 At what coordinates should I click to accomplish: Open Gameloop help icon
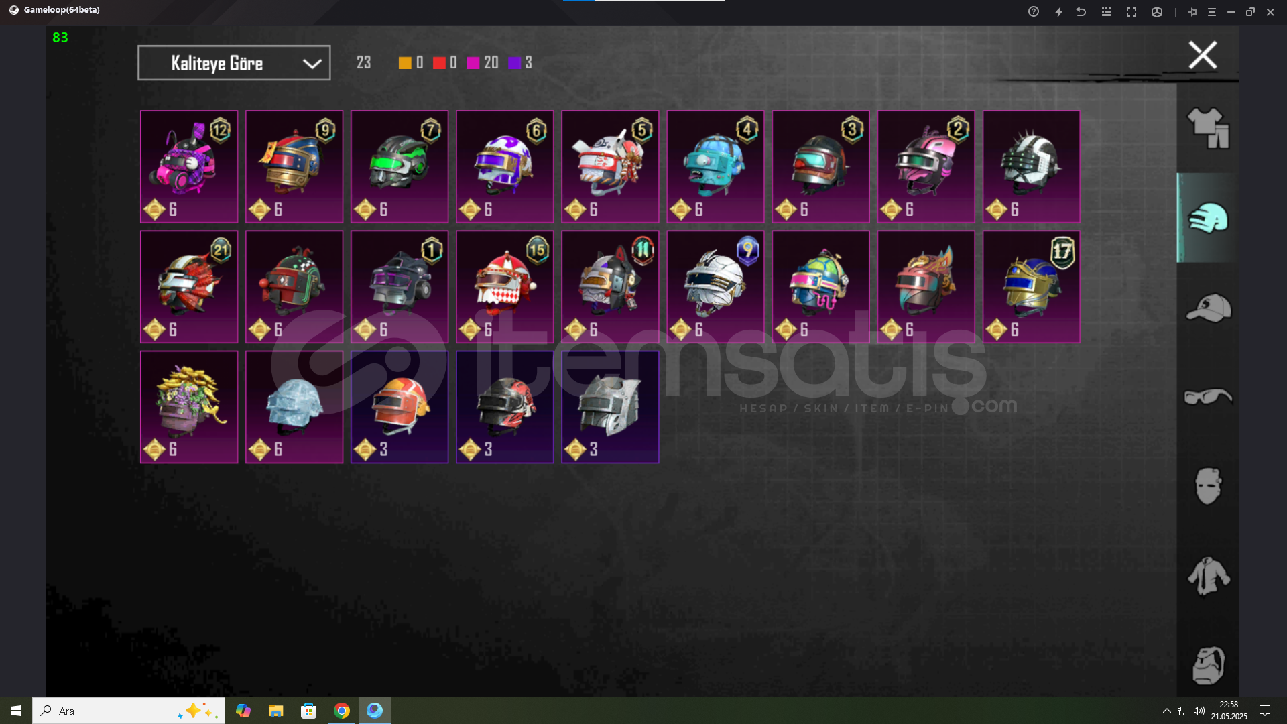(x=1034, y=11)
